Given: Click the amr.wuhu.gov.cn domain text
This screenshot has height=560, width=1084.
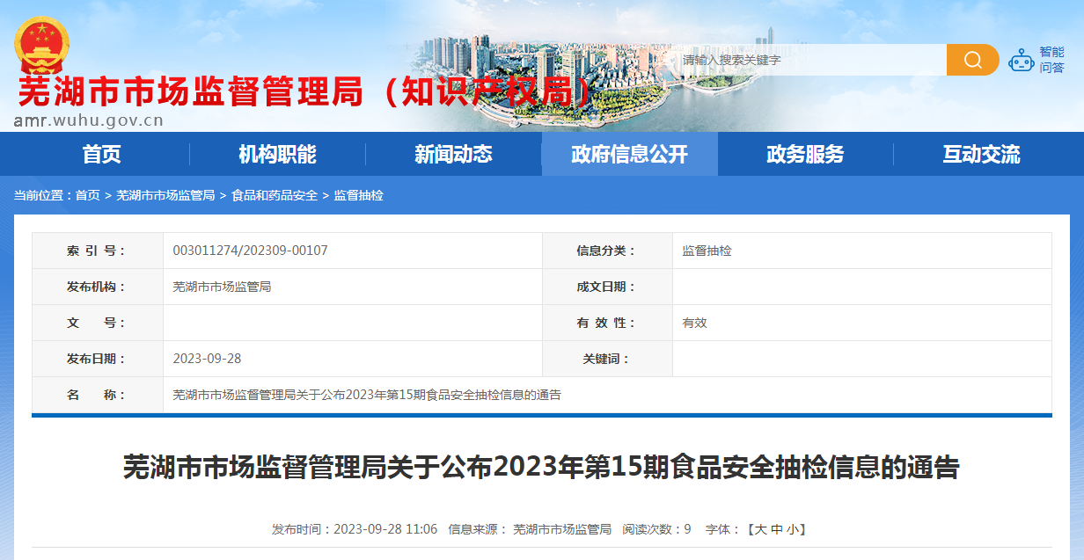Looking at the screenshot, I should click(x=89, y=120).
